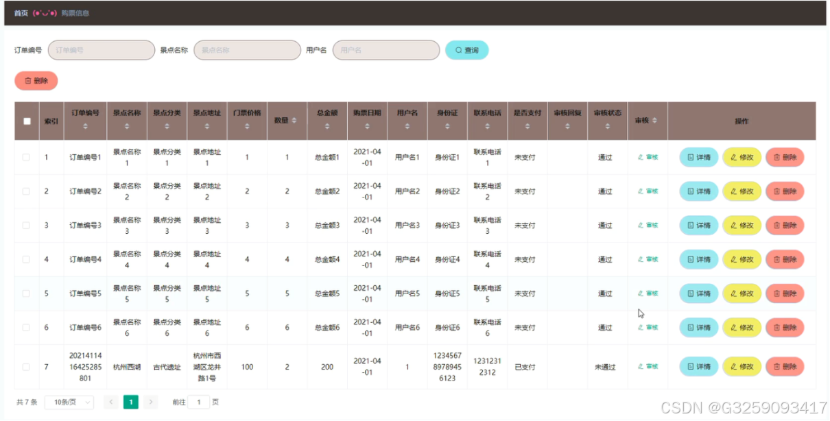Viewport: 830px width, 421px height.
Task: Sort by 订单编号 column arrows
Action: coord(86,126)
